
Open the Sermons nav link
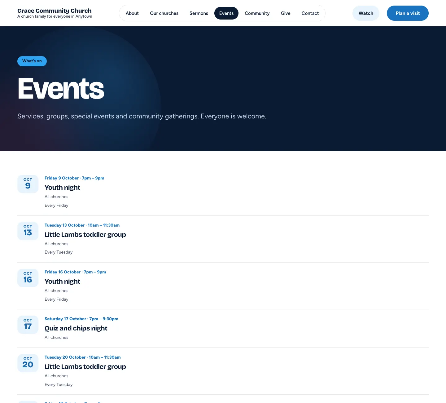[199, 13]
